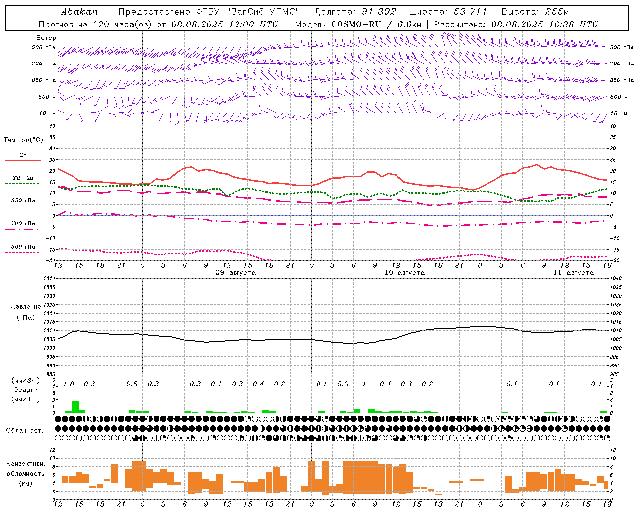Click the dashed 850 гПа temperature legend line

[23, 206]
